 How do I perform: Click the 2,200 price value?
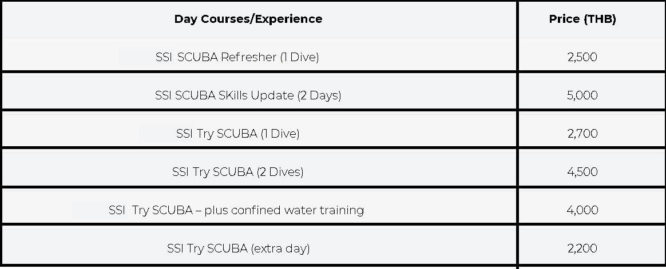[582, 248]
